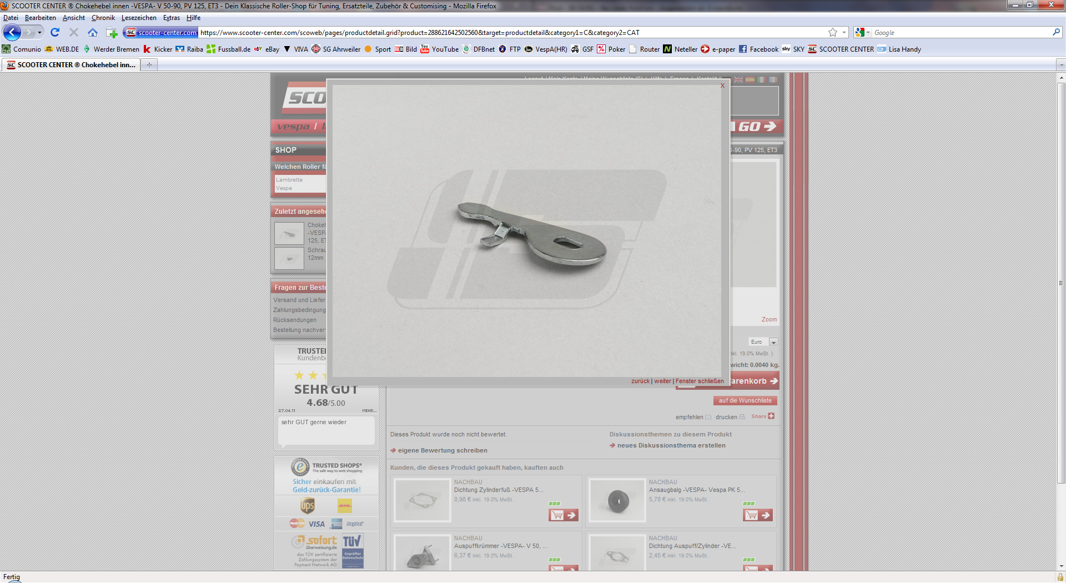
Task: Click the Chokehebel recently viewed thumbnail
Action: pos(289,234)
